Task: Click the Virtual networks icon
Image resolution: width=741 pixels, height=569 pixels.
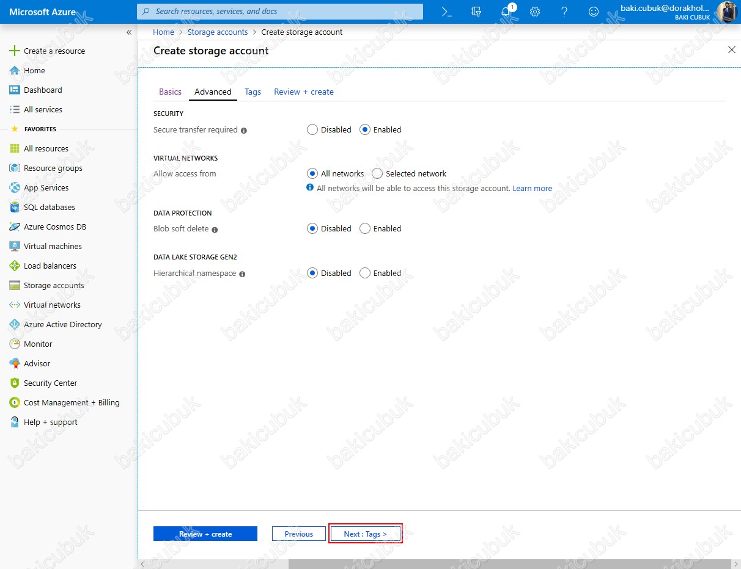Action: tap(15, 305)
